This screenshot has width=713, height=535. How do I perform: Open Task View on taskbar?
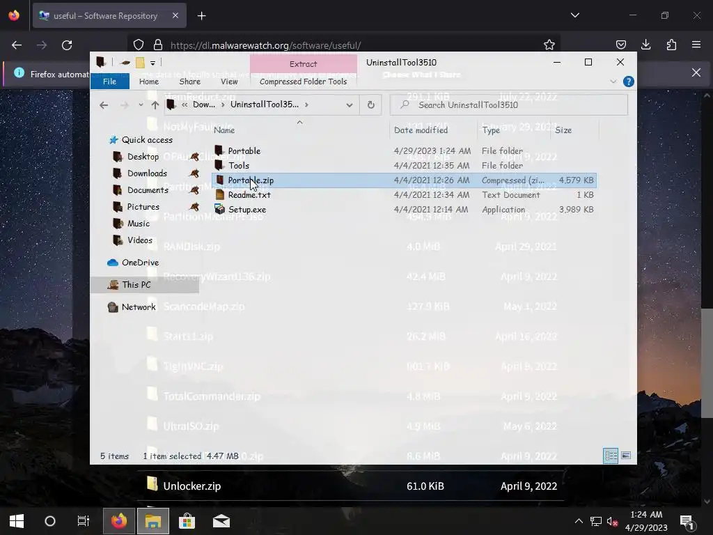pyautogui.click(x=84, y=521)
